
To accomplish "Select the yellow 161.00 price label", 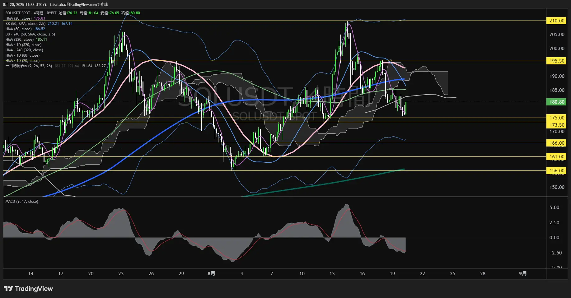I will coord(557,157).
